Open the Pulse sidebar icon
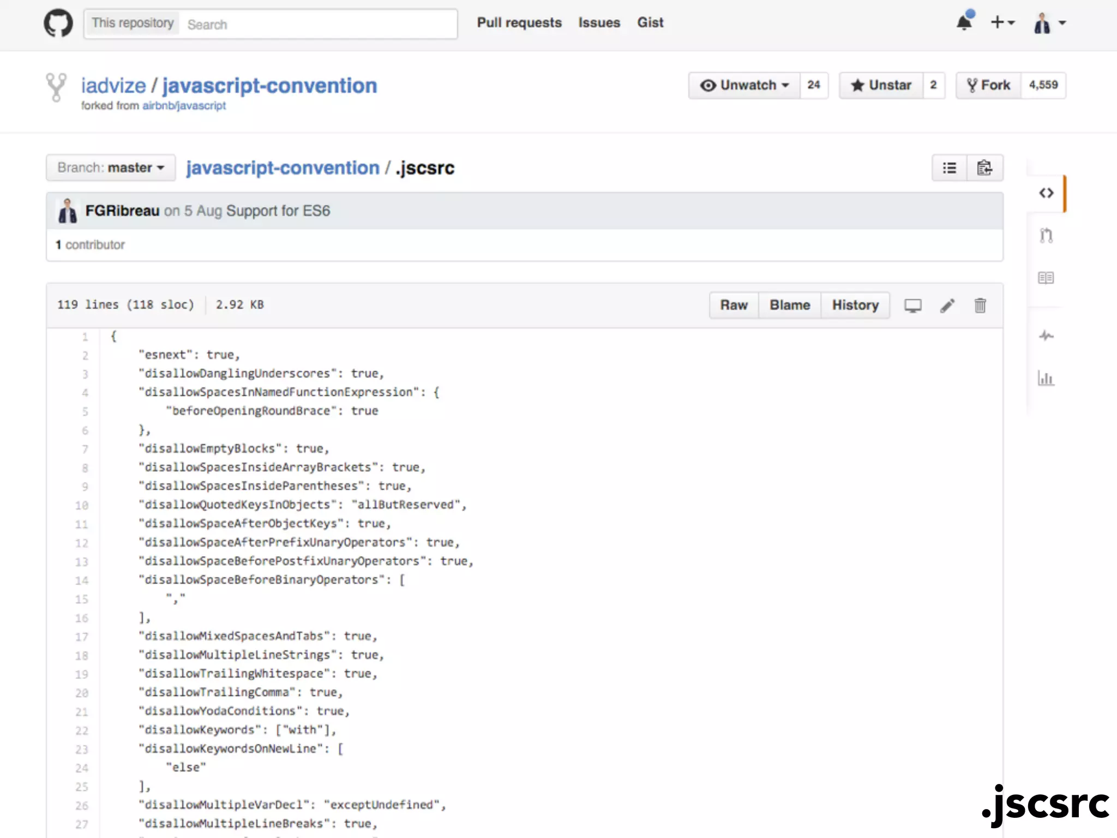 1046,336
